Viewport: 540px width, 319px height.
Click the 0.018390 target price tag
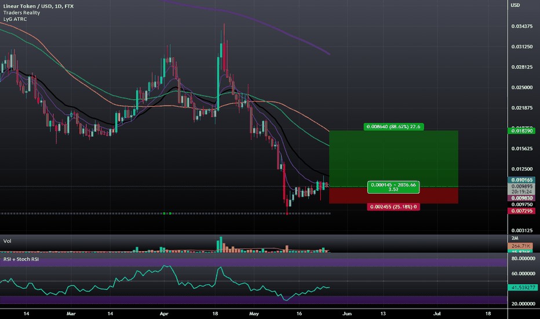click(x=521, y=130)
